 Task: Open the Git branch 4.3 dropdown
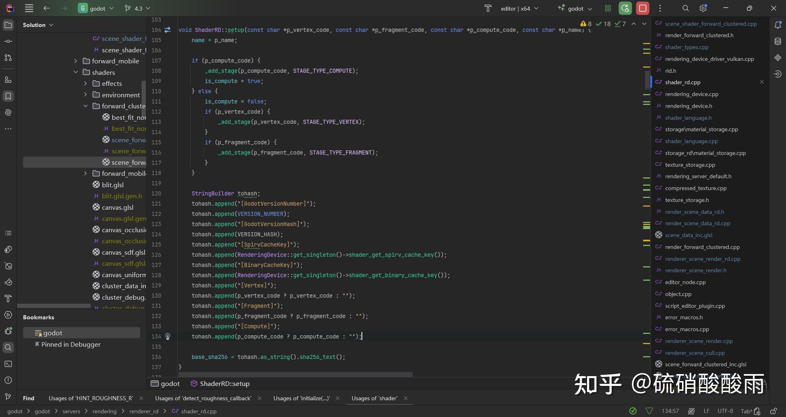pyautogui.click(x=138, y=8)
